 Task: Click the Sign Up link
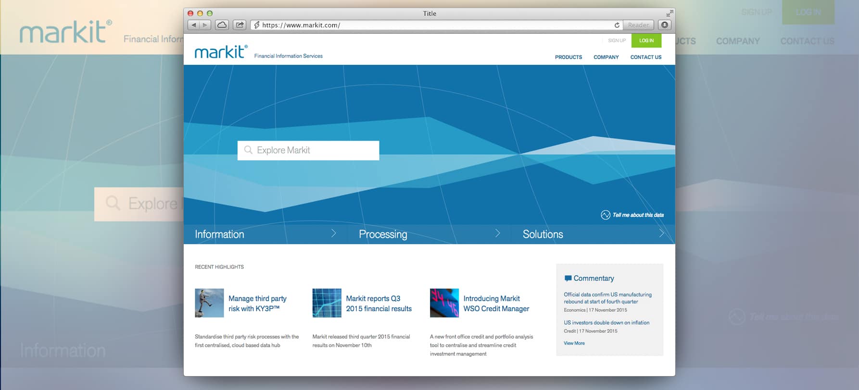(617, 41)
